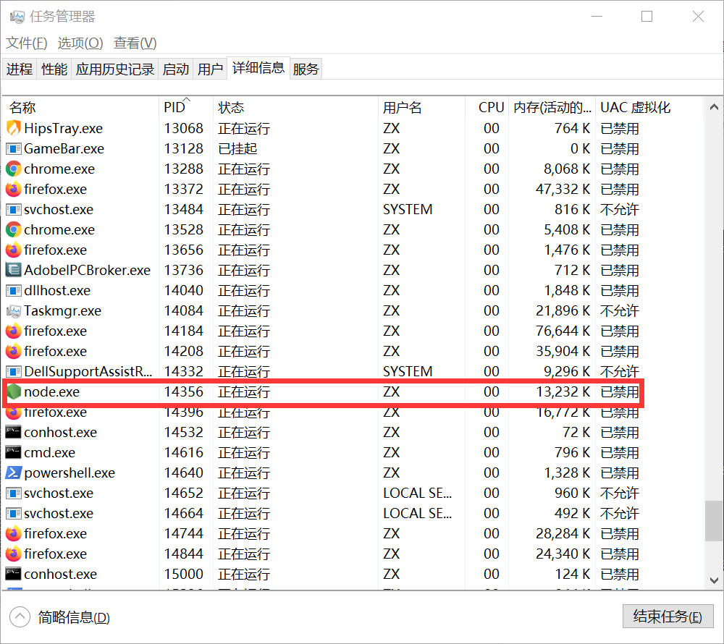Click conhost.exe icon for PID 15000
This screenshot has height=644, width=724.
pyautogui.click(x=13, y=574)
